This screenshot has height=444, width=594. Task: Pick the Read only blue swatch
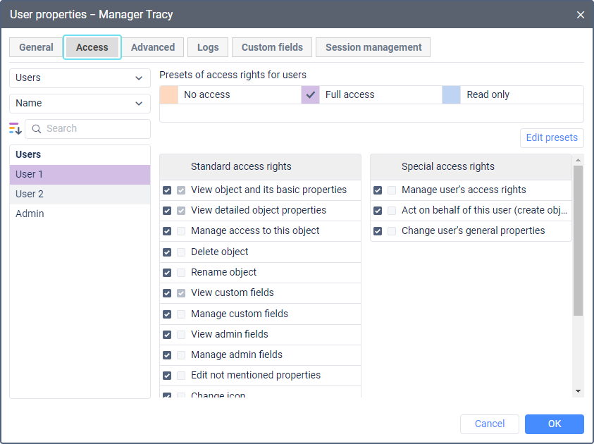451,94
